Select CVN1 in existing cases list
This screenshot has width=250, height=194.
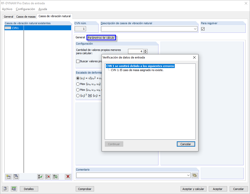click(x=38, y=28)
